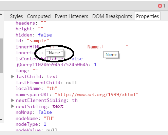Open the red error counter icon
The width and height of the screenshot is (168, 135).
pyautogui.click(x=160, y=6)
